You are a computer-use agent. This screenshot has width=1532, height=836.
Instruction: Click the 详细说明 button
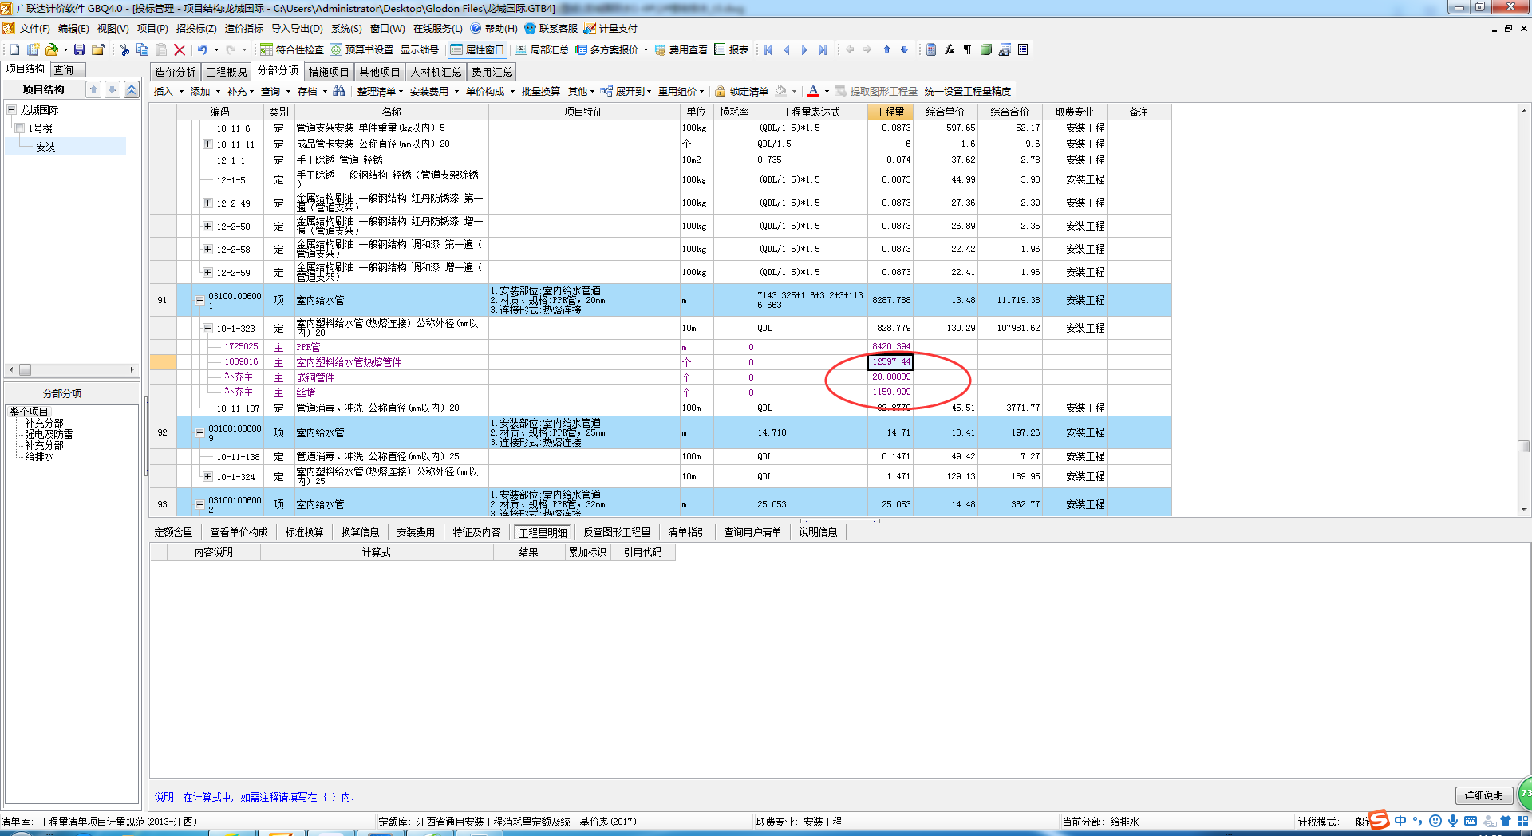coord(1484,795)
